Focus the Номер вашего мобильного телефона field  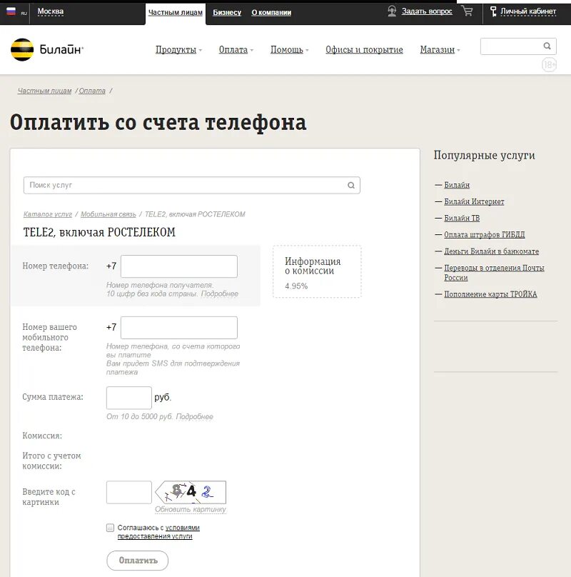179,328
